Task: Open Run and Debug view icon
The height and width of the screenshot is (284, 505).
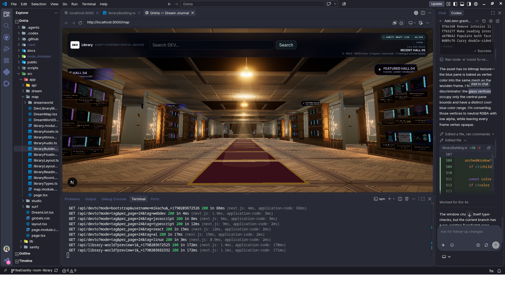Action: point(7,49)
